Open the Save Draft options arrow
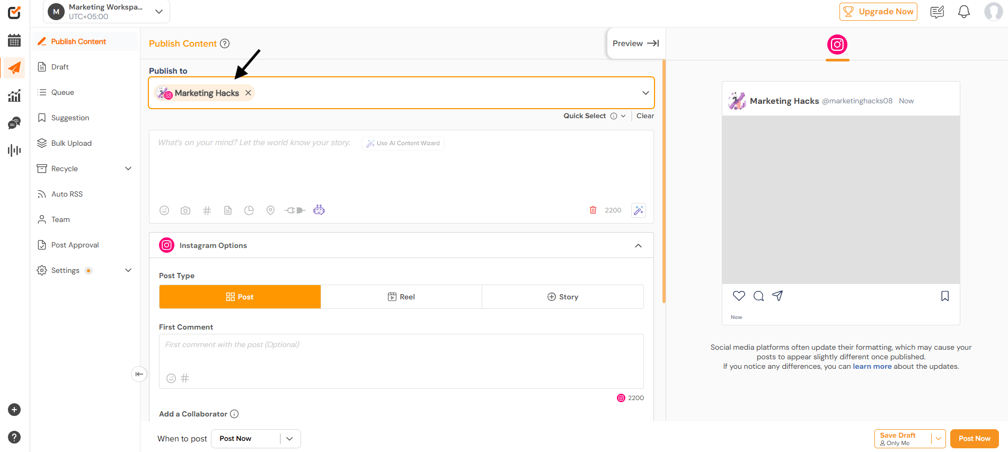The width and height of the screenshot is (1008, 452). [x=938, y=439]
